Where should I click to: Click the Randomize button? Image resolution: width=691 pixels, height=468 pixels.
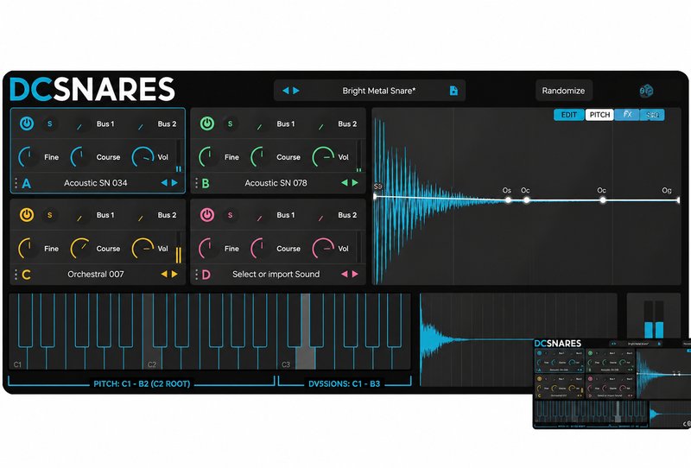coord(563,91)
